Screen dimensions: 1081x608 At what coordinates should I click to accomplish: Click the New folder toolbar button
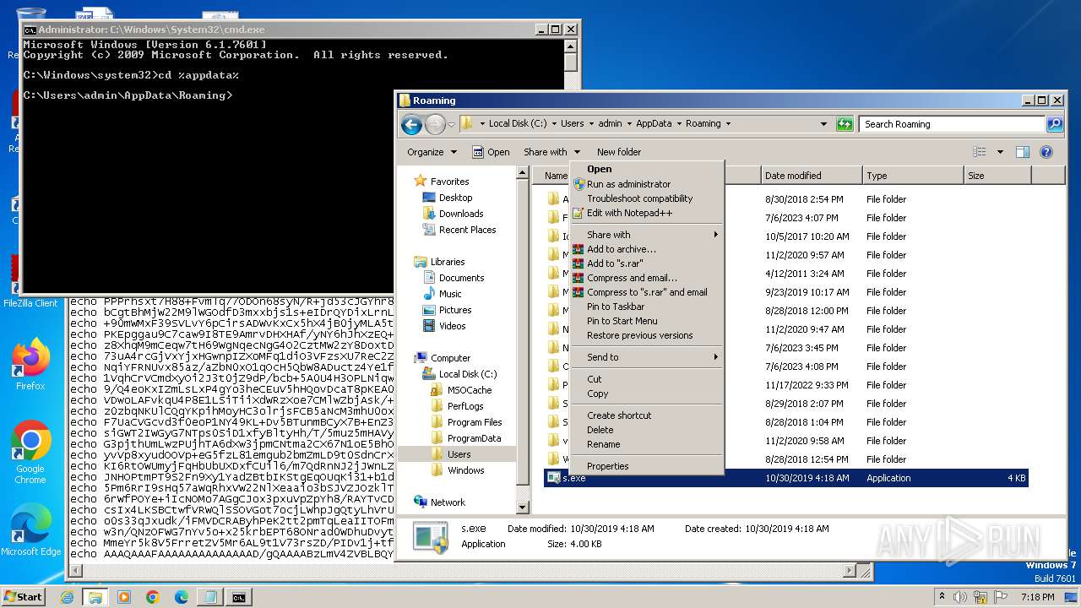[x=619, y=152]
